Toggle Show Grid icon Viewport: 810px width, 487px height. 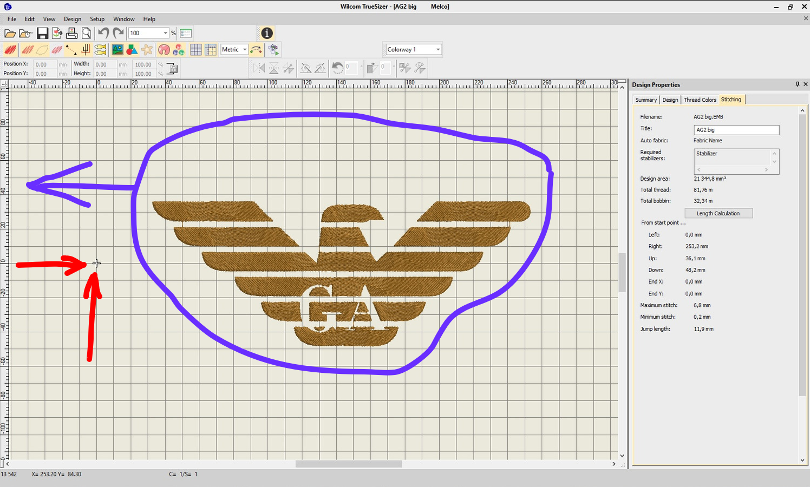[x=196, y=50]
